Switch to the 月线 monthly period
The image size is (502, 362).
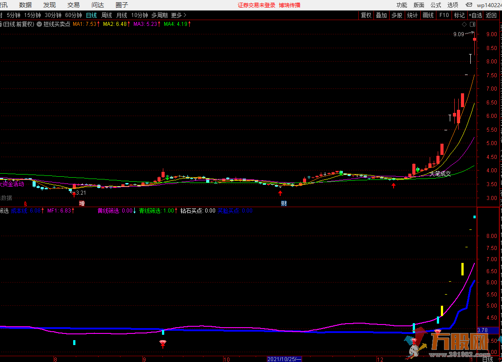(x=121, y=15)
